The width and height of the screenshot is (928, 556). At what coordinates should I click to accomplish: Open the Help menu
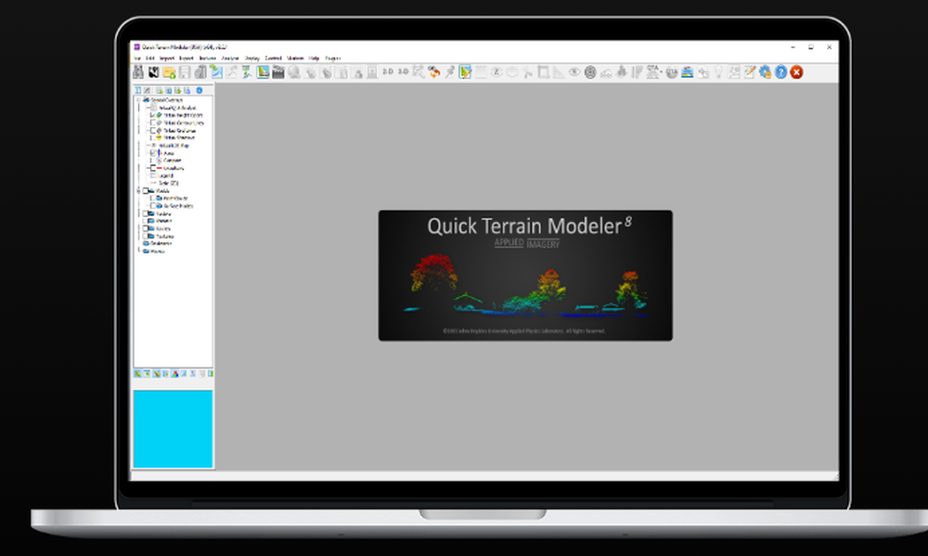coord(314,58)
